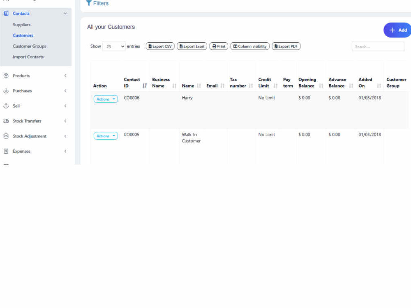The height and width of the screenshot is (308, 411).
Task: Click the Sell upload icon
Action: [x=6, y=106]
